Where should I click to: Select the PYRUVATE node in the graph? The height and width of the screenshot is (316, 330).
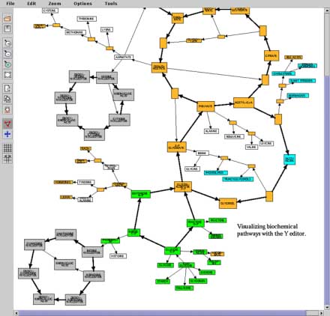[205, 106]
